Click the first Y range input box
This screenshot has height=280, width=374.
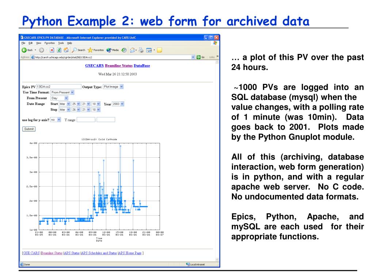[x=86, y=120]
